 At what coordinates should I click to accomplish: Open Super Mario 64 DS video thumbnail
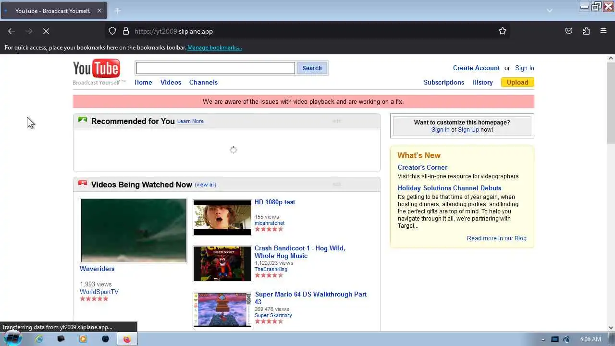(x=222, y=310)
